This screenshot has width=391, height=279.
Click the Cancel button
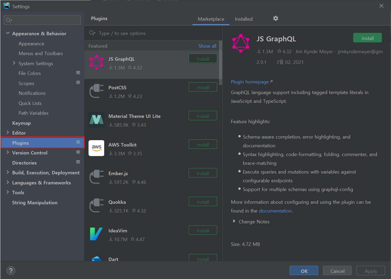click(x=337, y=271)
